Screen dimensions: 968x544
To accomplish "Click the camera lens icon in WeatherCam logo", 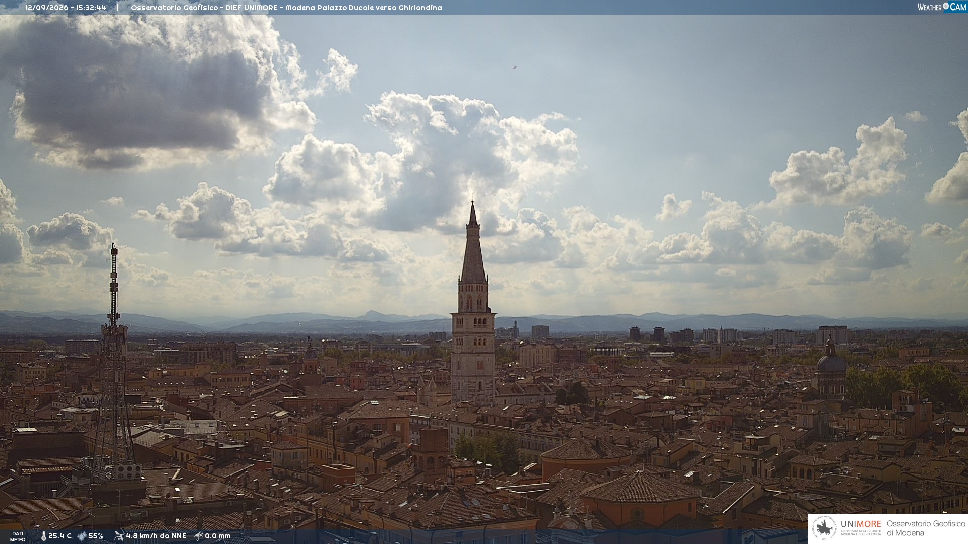I will (946, 6).
